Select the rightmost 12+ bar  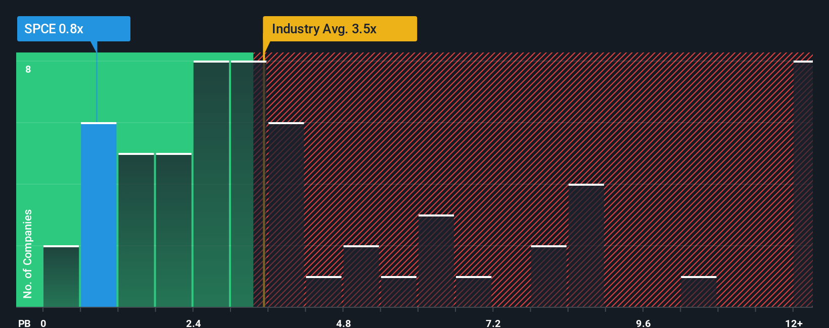coord(803,184)
